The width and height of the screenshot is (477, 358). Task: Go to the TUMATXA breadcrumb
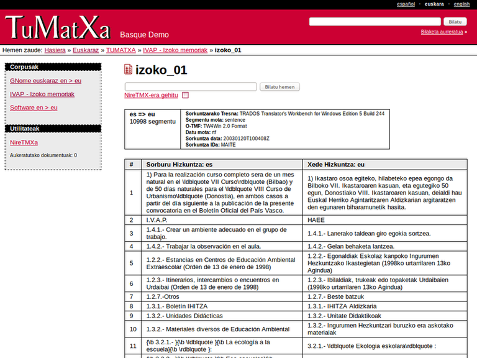point(120,50)
